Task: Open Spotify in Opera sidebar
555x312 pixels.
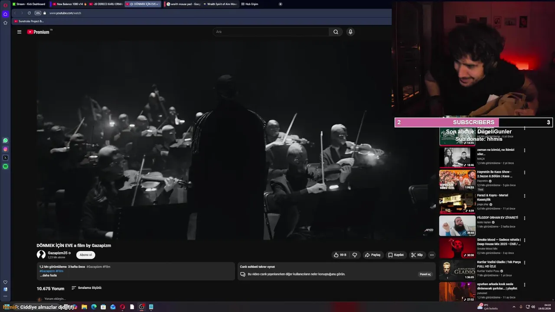Action: coord(5,166)
